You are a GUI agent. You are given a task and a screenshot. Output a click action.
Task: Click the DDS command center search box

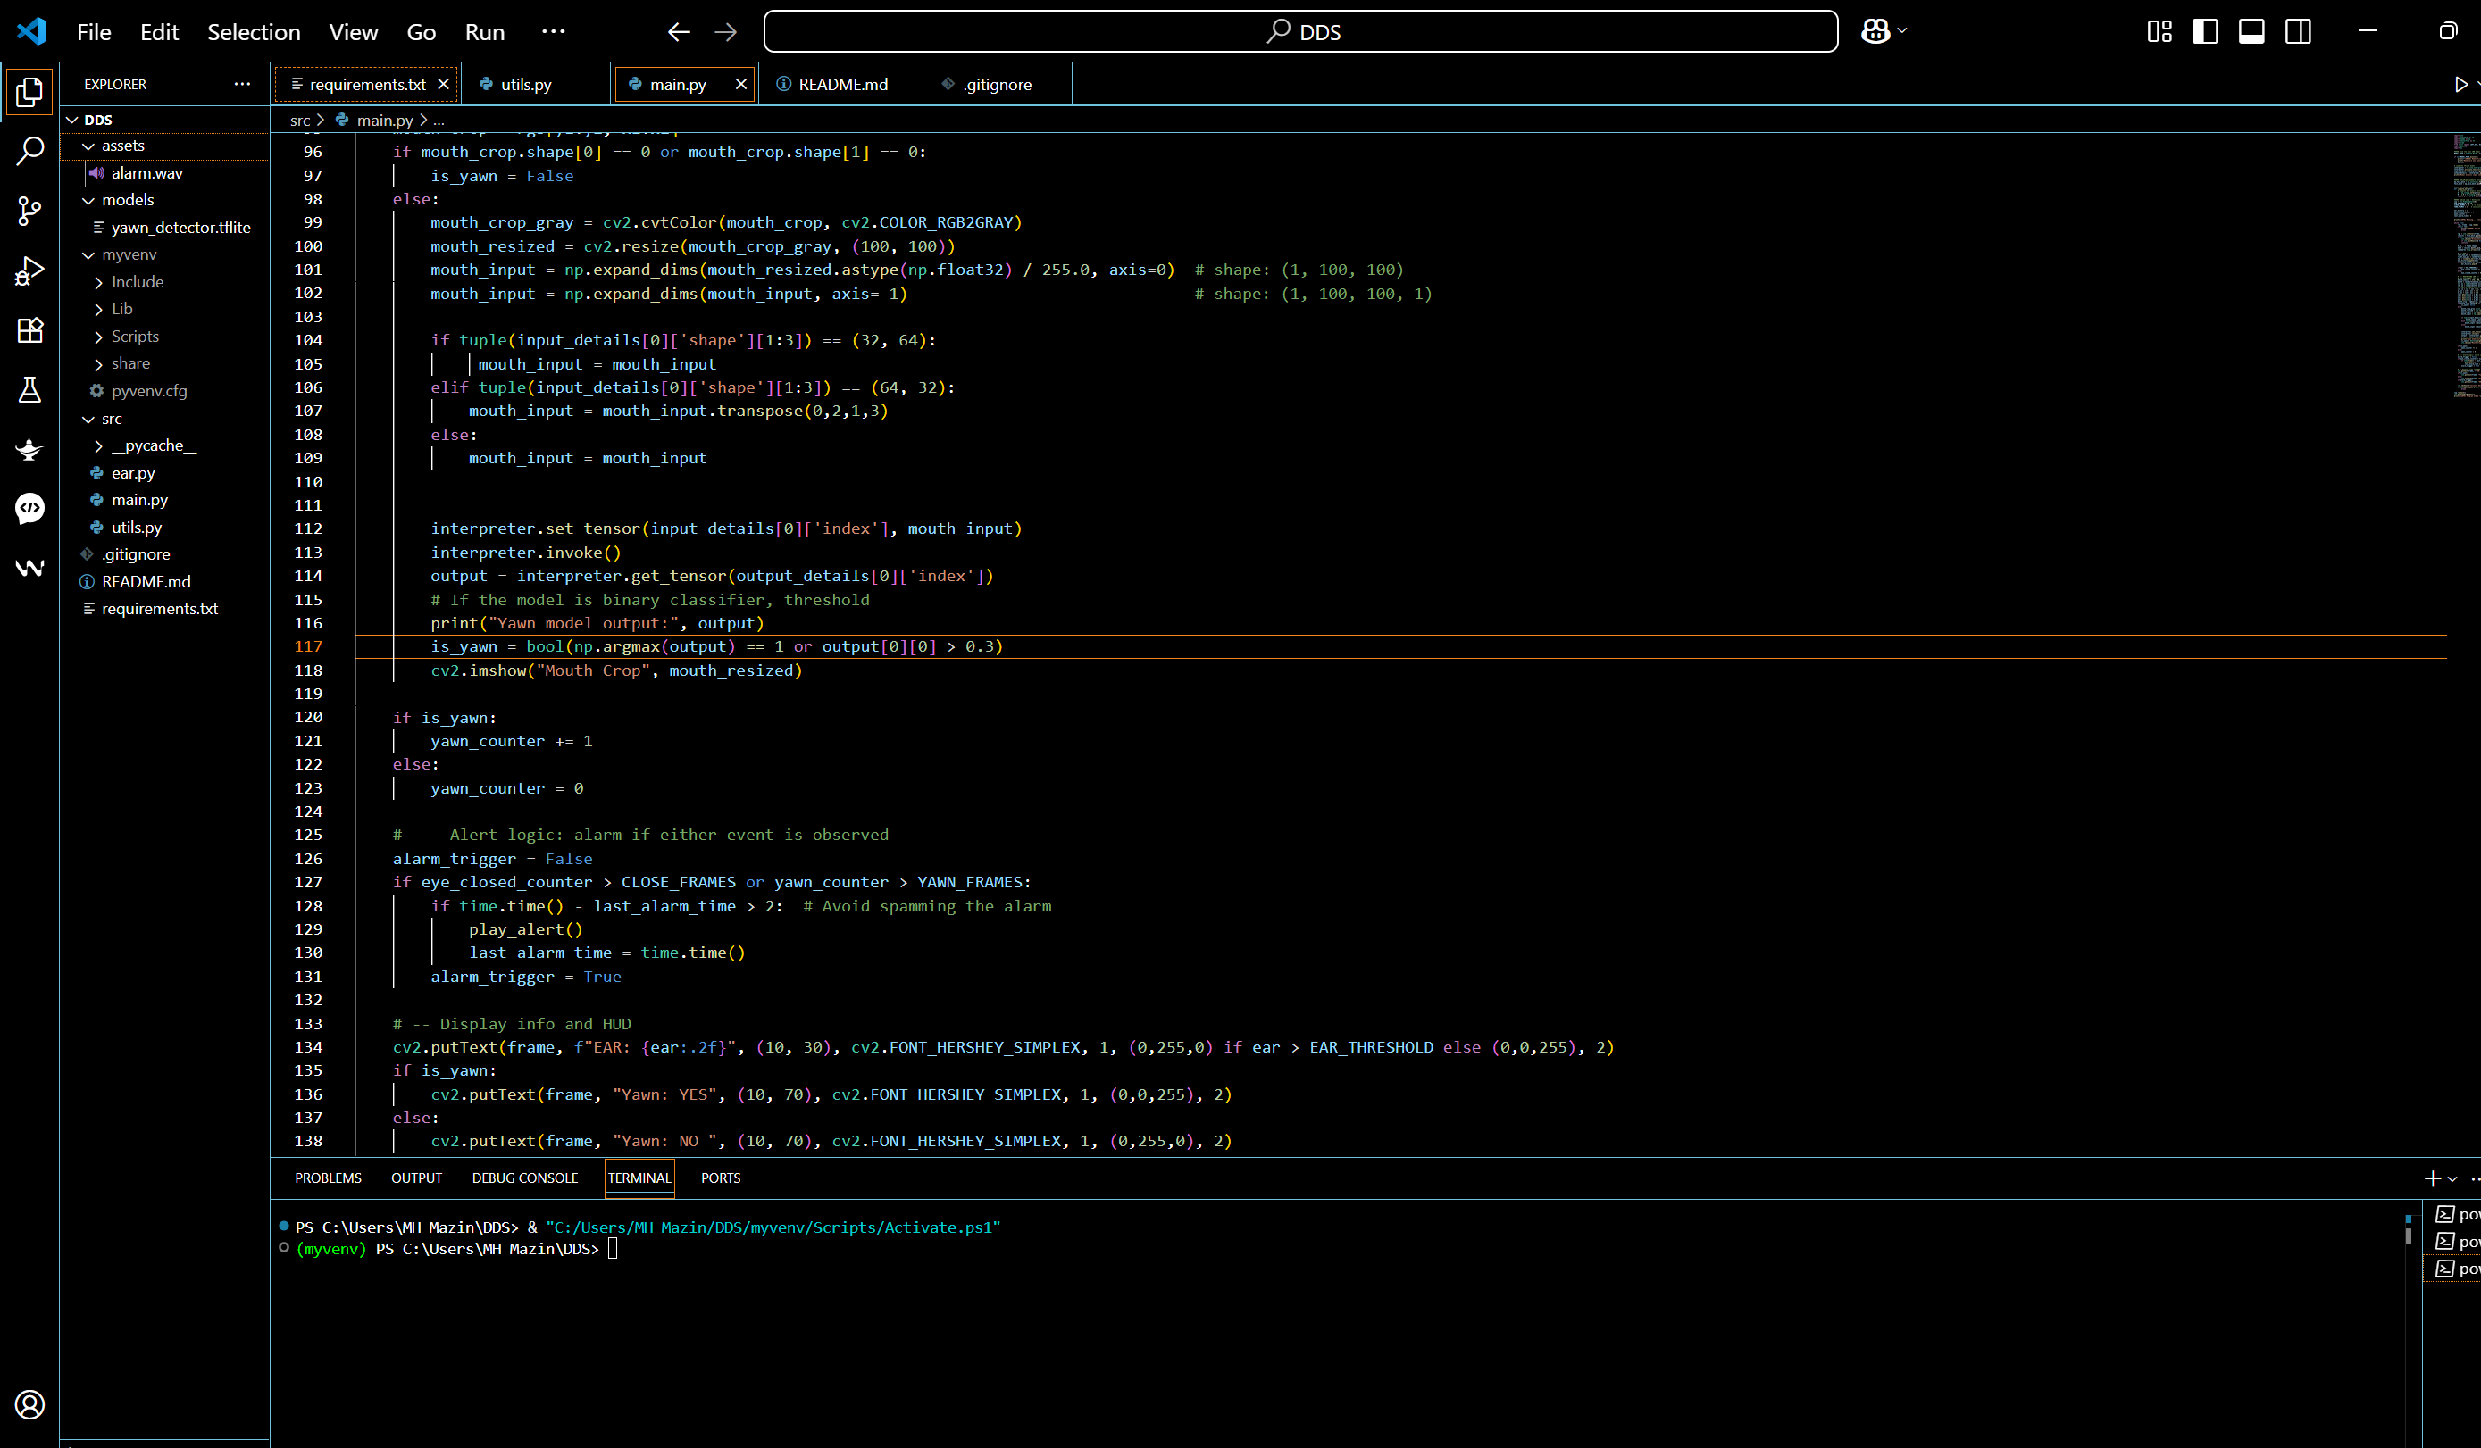(x=1299, y=31)
